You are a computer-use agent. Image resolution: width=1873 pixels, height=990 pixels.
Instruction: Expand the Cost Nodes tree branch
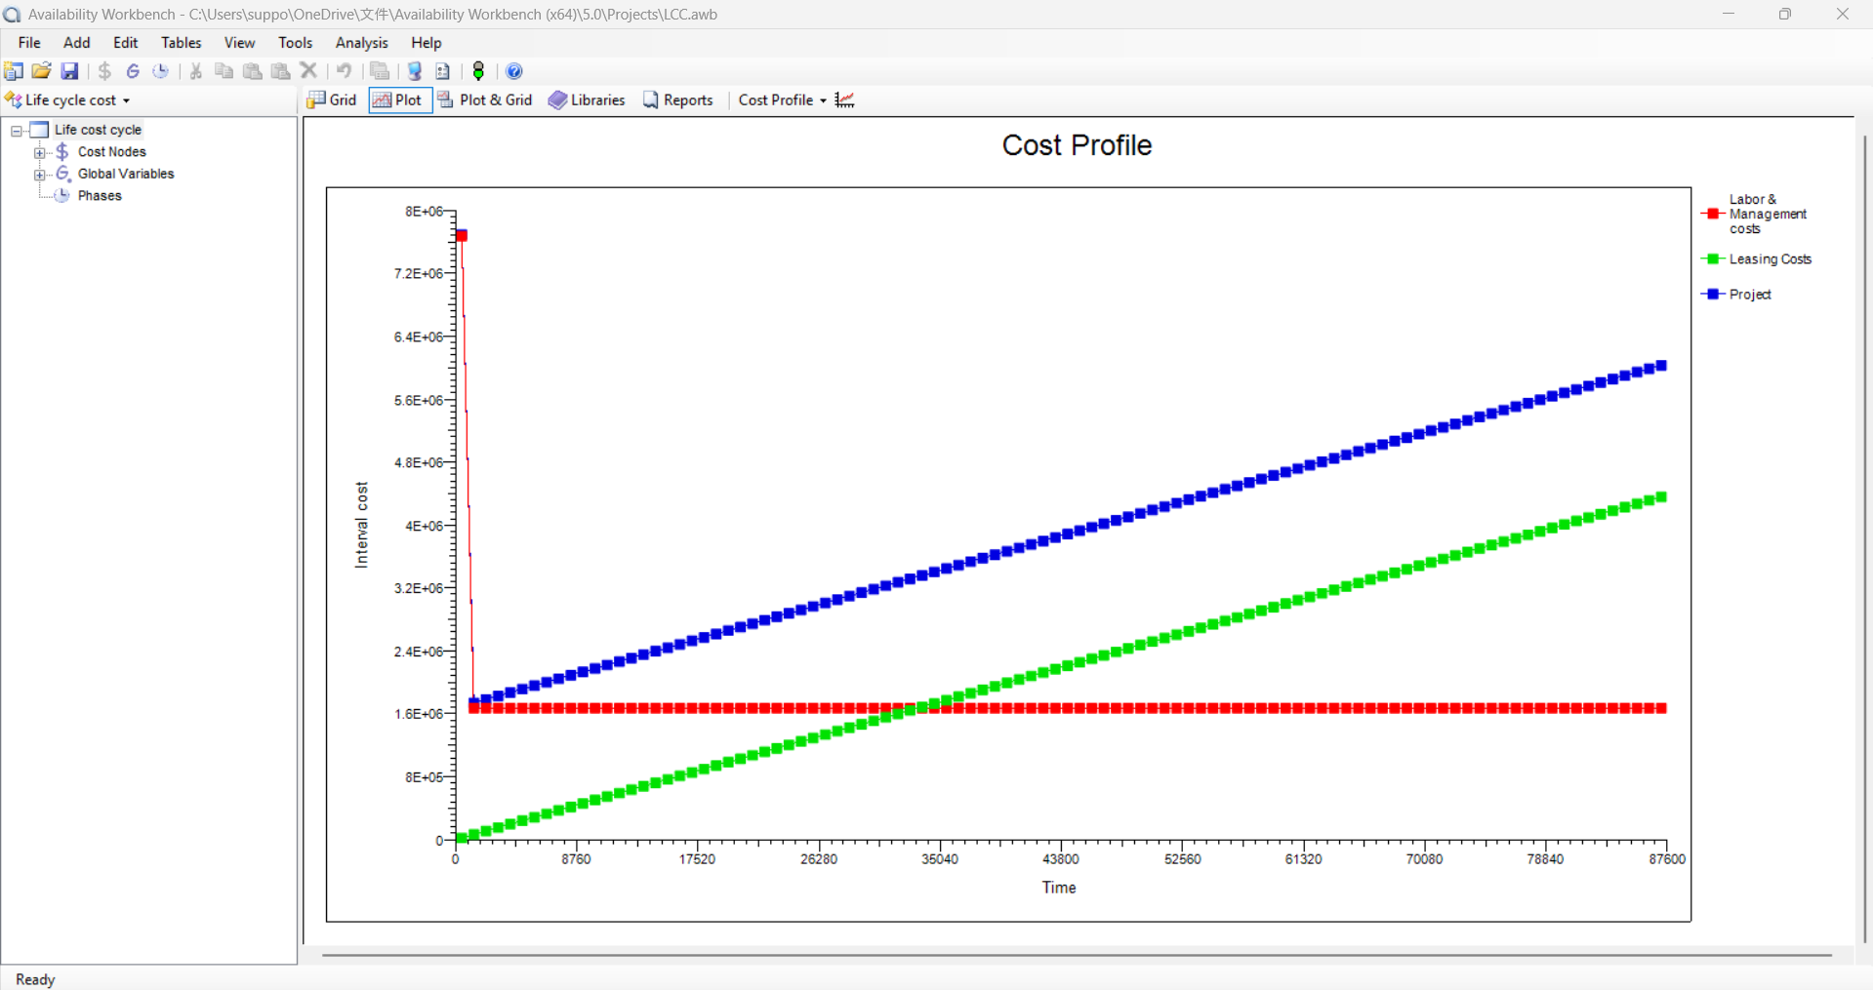coord(39,152)
